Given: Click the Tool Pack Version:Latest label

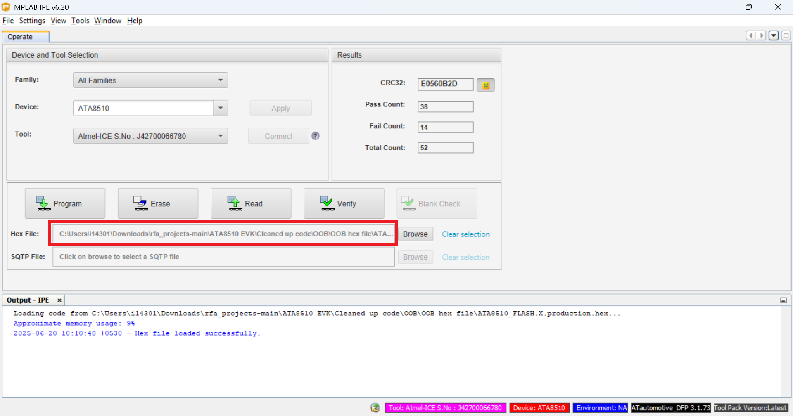Looking at the screenshot, I should (751, 408).
